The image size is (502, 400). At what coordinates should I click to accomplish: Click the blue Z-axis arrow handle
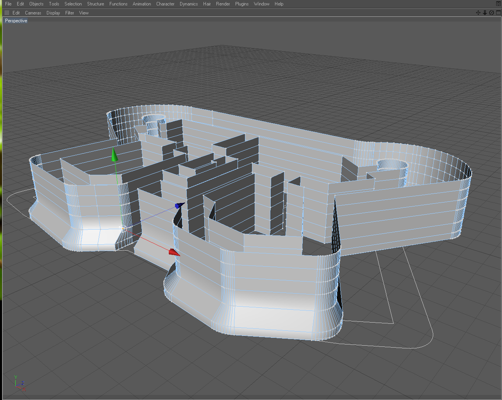click(180, 205)
